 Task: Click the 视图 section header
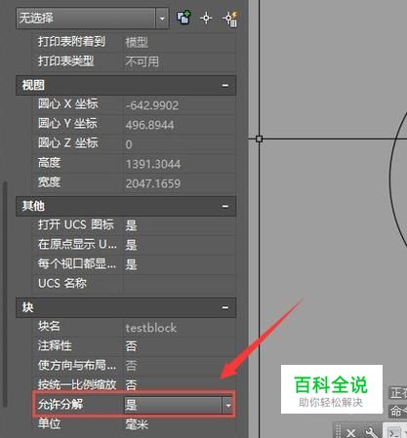[x=126, y=86]
